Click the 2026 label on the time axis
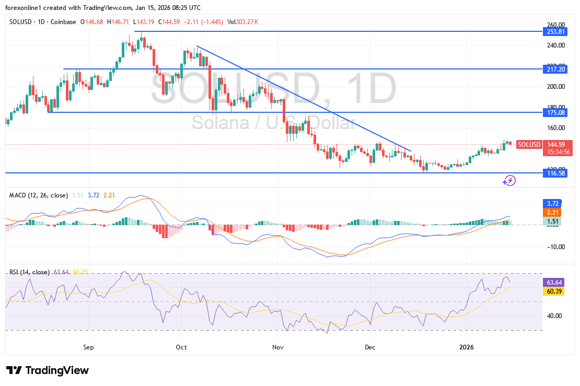Image resolution: width=580 pixels, height=386 pixels. tap(467, 347)
